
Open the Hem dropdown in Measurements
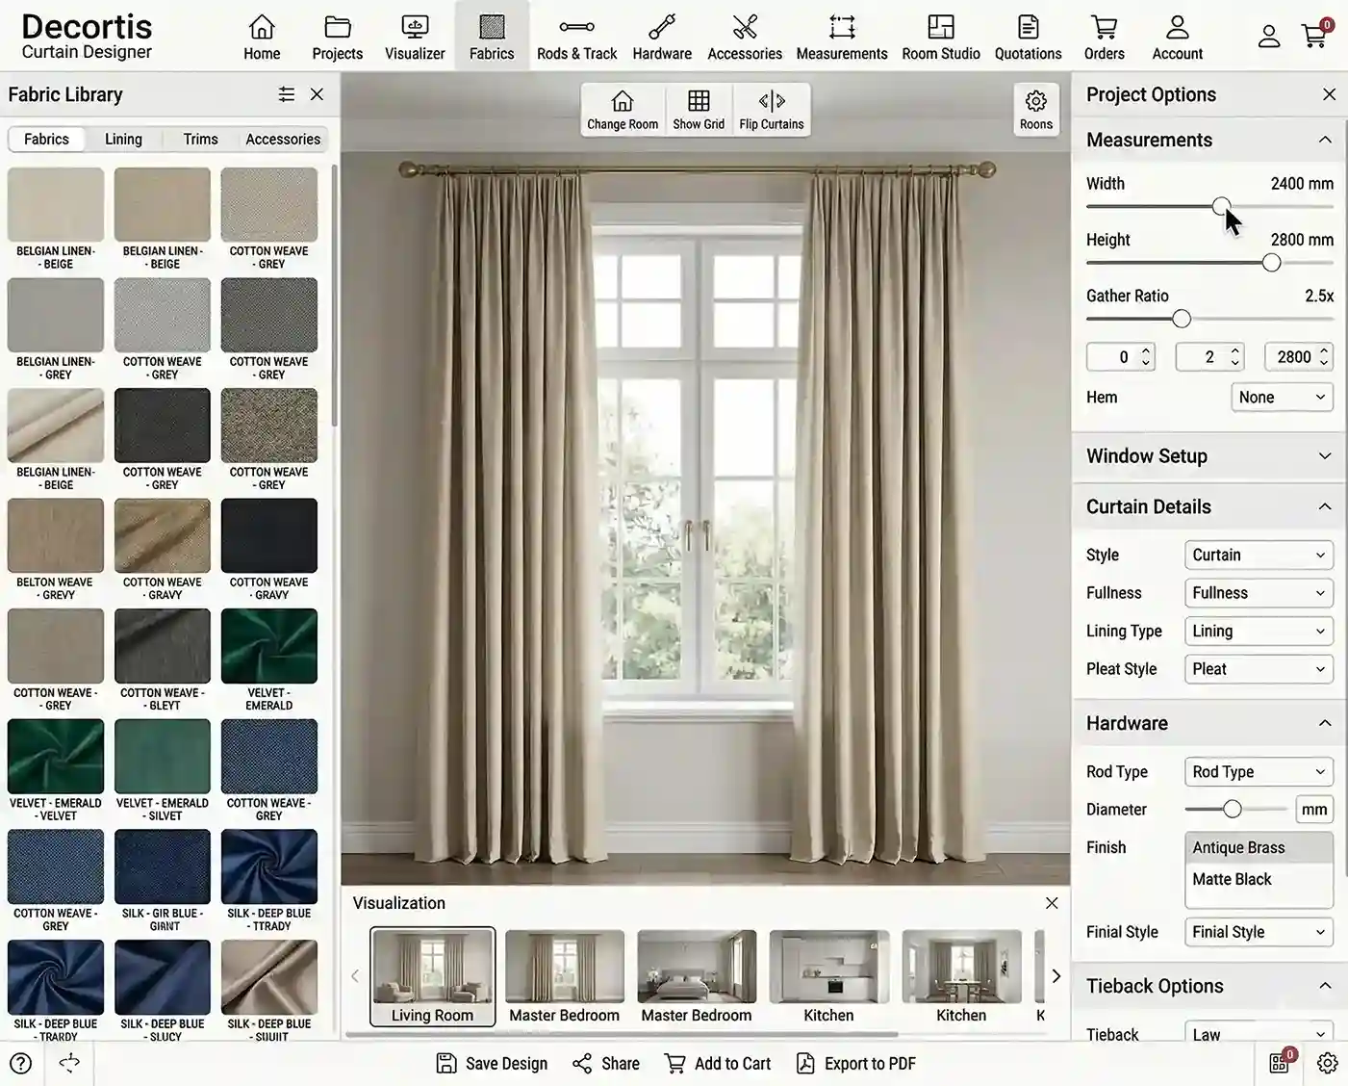pos(1282,396)
